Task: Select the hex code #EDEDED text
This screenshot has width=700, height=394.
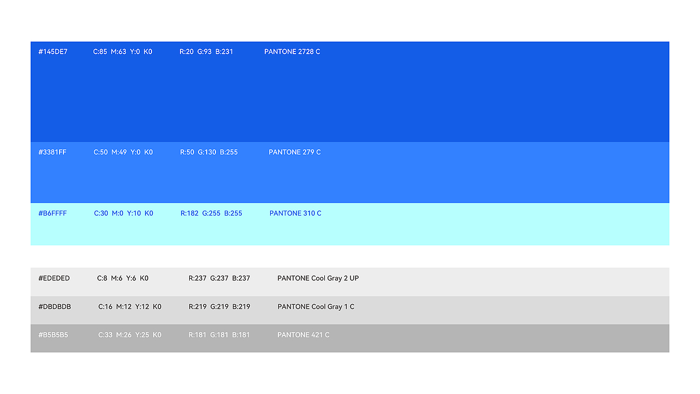Action: [x=54, y=279]
